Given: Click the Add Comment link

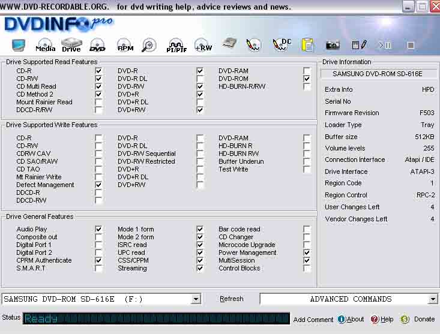Looking at the screenshot, I should pos(313,320).
